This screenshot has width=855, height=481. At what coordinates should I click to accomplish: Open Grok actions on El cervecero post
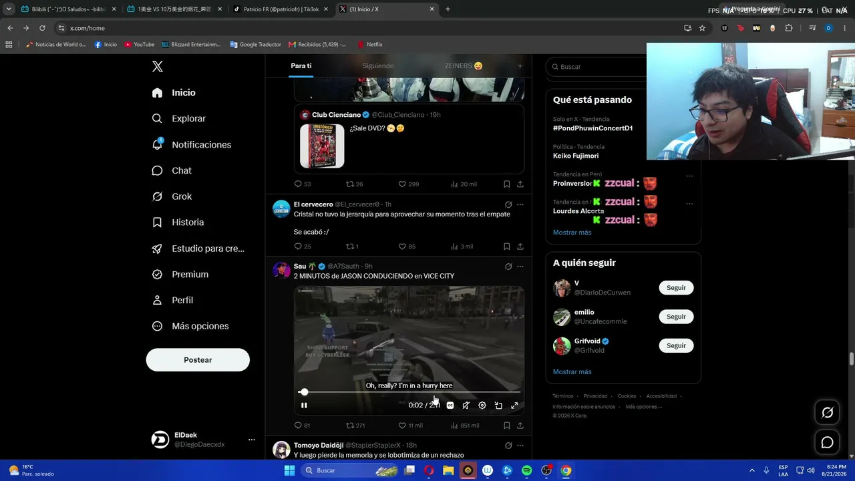coord(508,204)
